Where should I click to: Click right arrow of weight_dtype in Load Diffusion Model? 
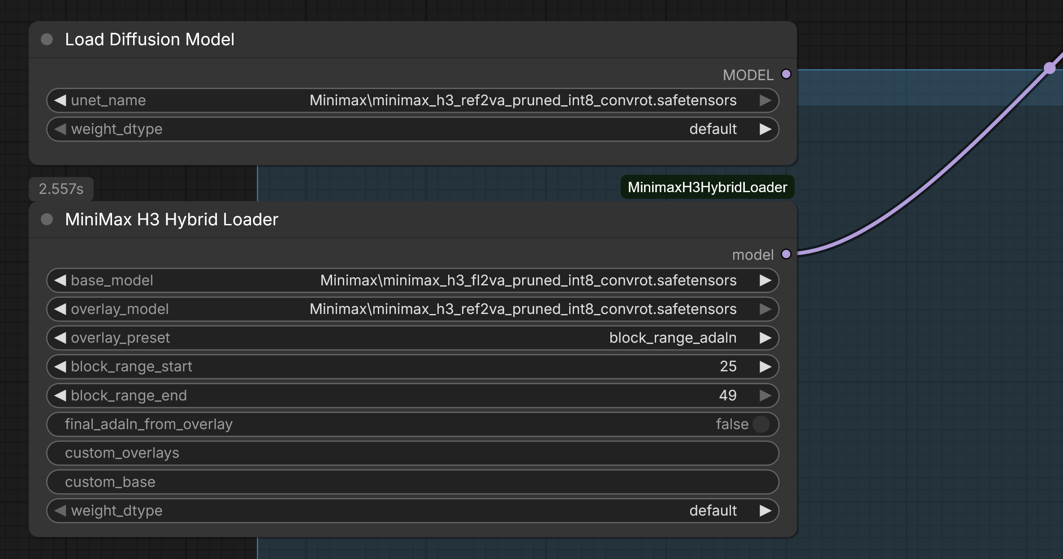point(765,129)
